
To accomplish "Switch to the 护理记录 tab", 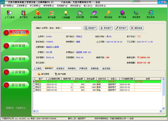I will (83, 68).
